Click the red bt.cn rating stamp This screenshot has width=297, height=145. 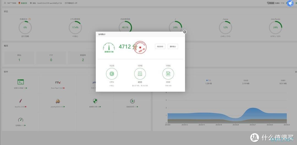pyautogui.click(x=140, y=47)
